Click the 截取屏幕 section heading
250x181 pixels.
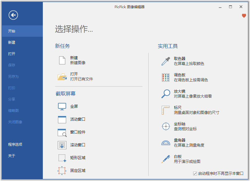66,94
